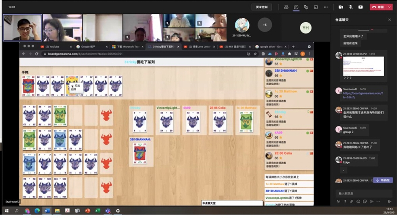This screenshot has width=397, height=222.
Task: Click the table chat room input
Action: (232, 203)
